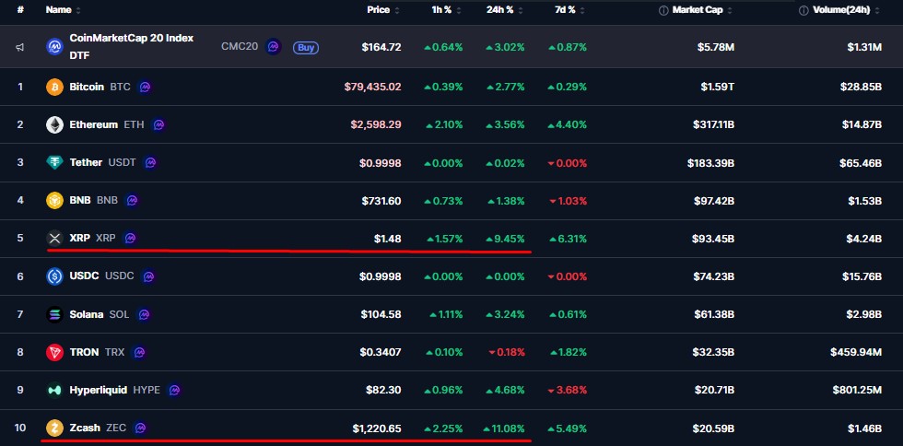
Task: Open the Bitcoin coin page
Action: 87,87
